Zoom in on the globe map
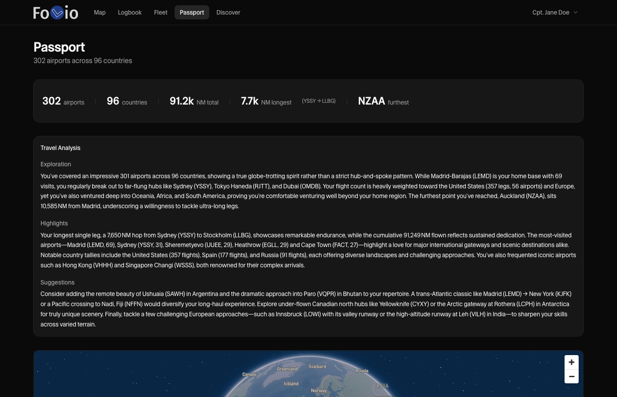This screenshot has width=617, height=397. pos(572,362)
